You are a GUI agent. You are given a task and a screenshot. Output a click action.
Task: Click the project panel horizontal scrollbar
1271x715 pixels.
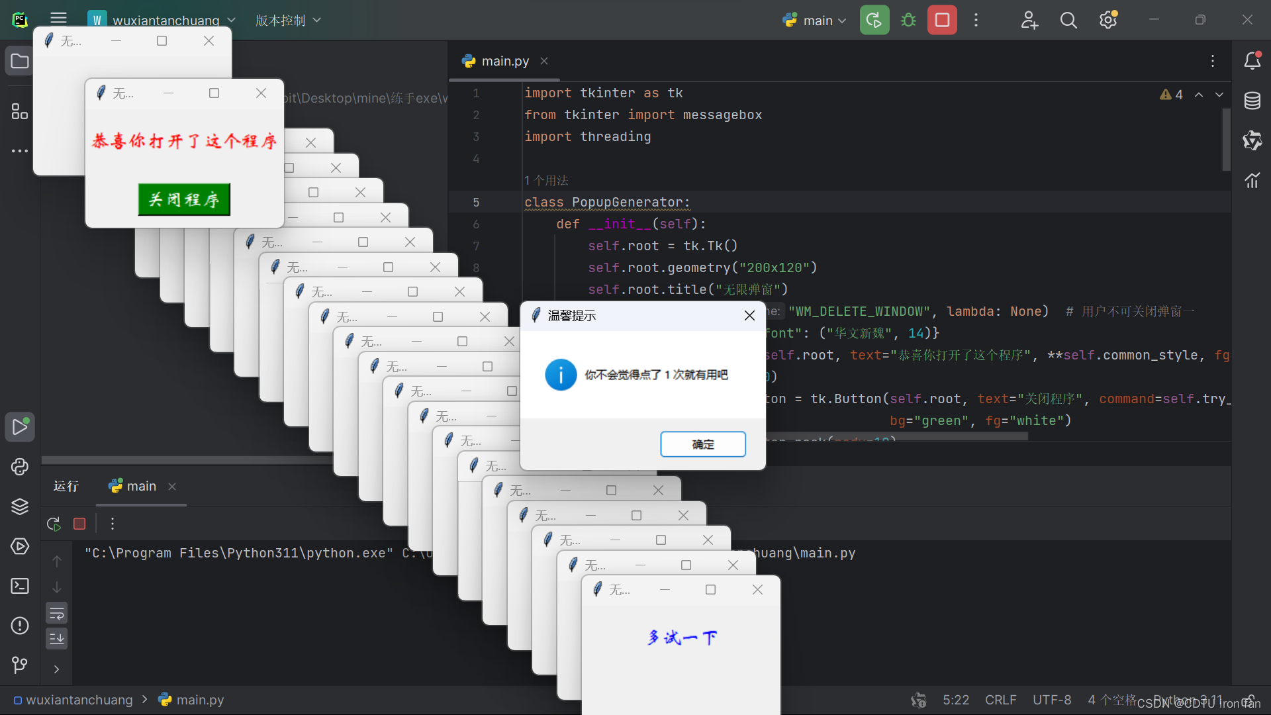[x=185, y=459]
